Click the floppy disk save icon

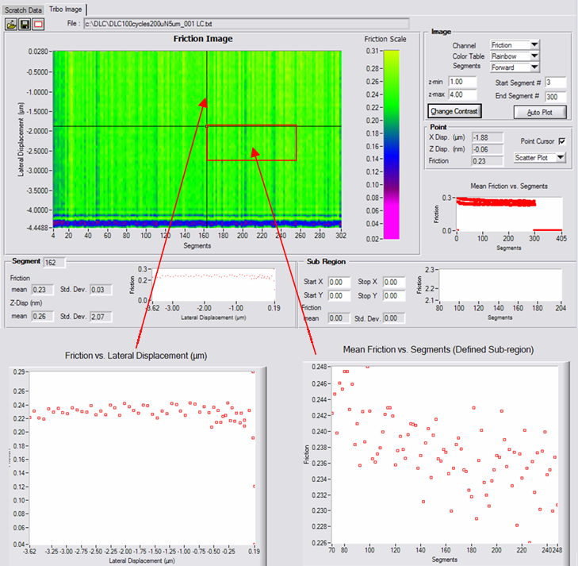25,24
